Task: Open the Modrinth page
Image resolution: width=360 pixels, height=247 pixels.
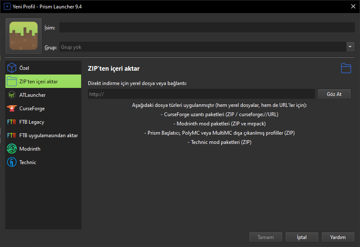Action: tap(43, 149)
